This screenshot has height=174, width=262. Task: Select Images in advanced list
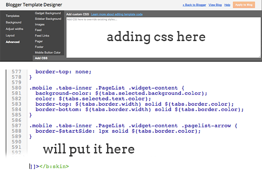(x=40, y=24)
